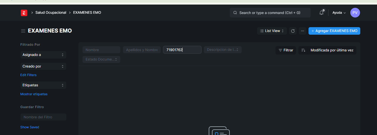Screen dimensions: 377x135
Task: Toggle sort direction icon
Action: coord(303,50)
